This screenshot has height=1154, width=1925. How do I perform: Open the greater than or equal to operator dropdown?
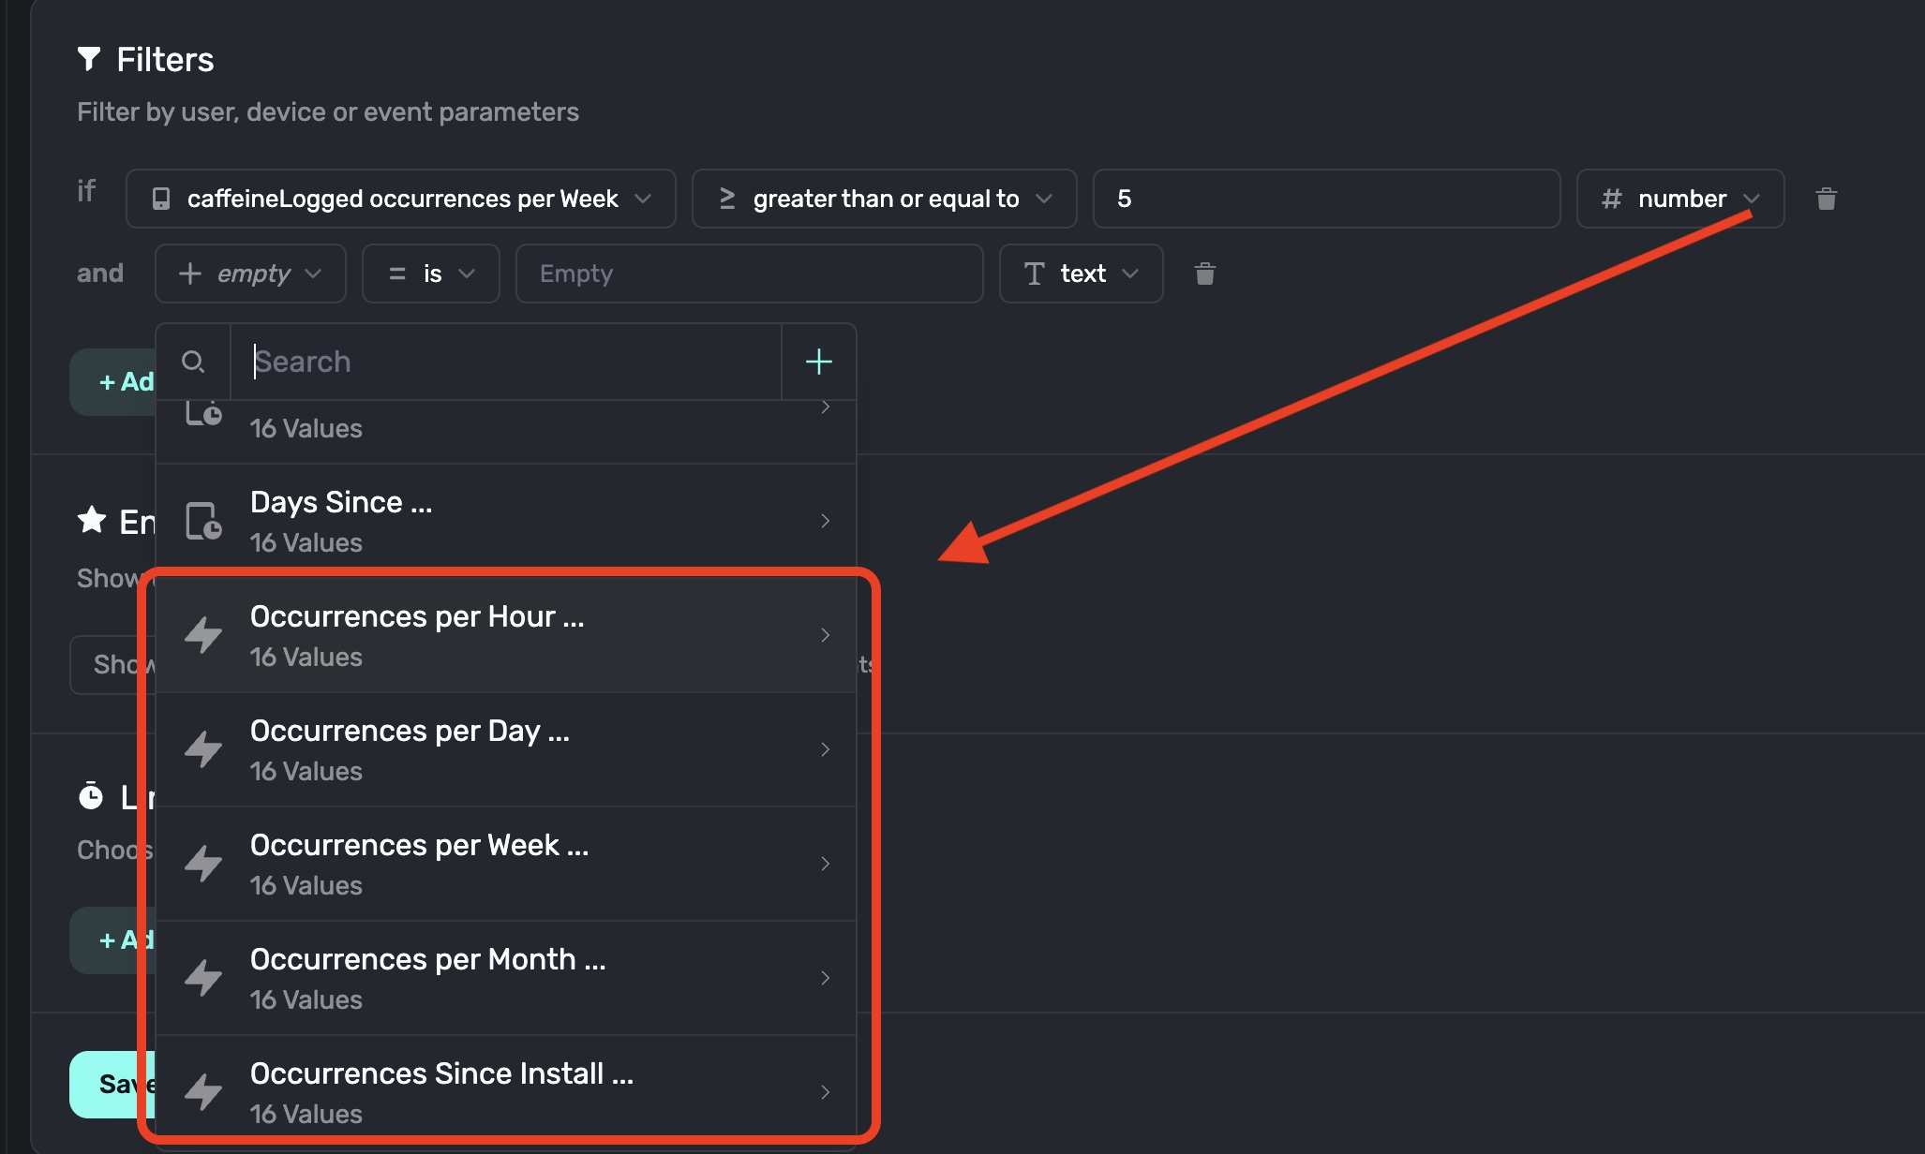coord(884,199)
